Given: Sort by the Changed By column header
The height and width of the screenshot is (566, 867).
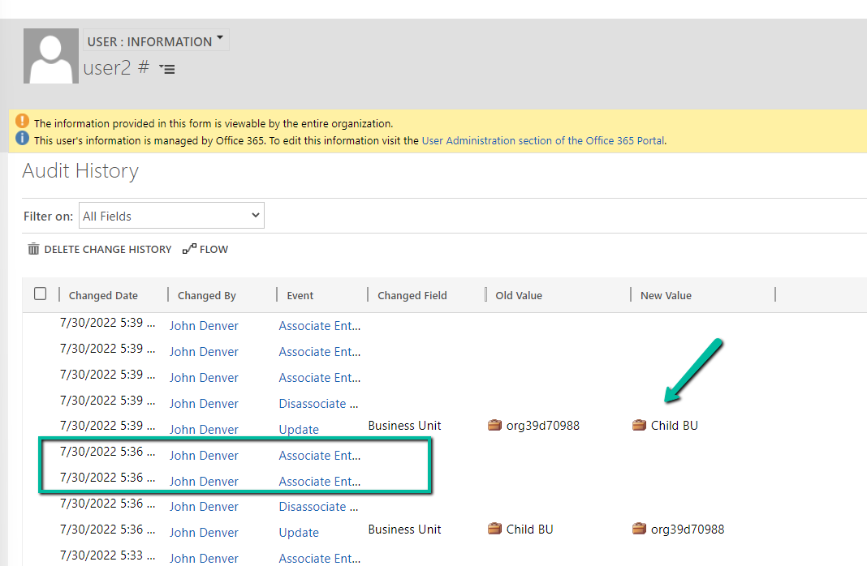Looking at the screenshot, I should [x=206, y=295].
